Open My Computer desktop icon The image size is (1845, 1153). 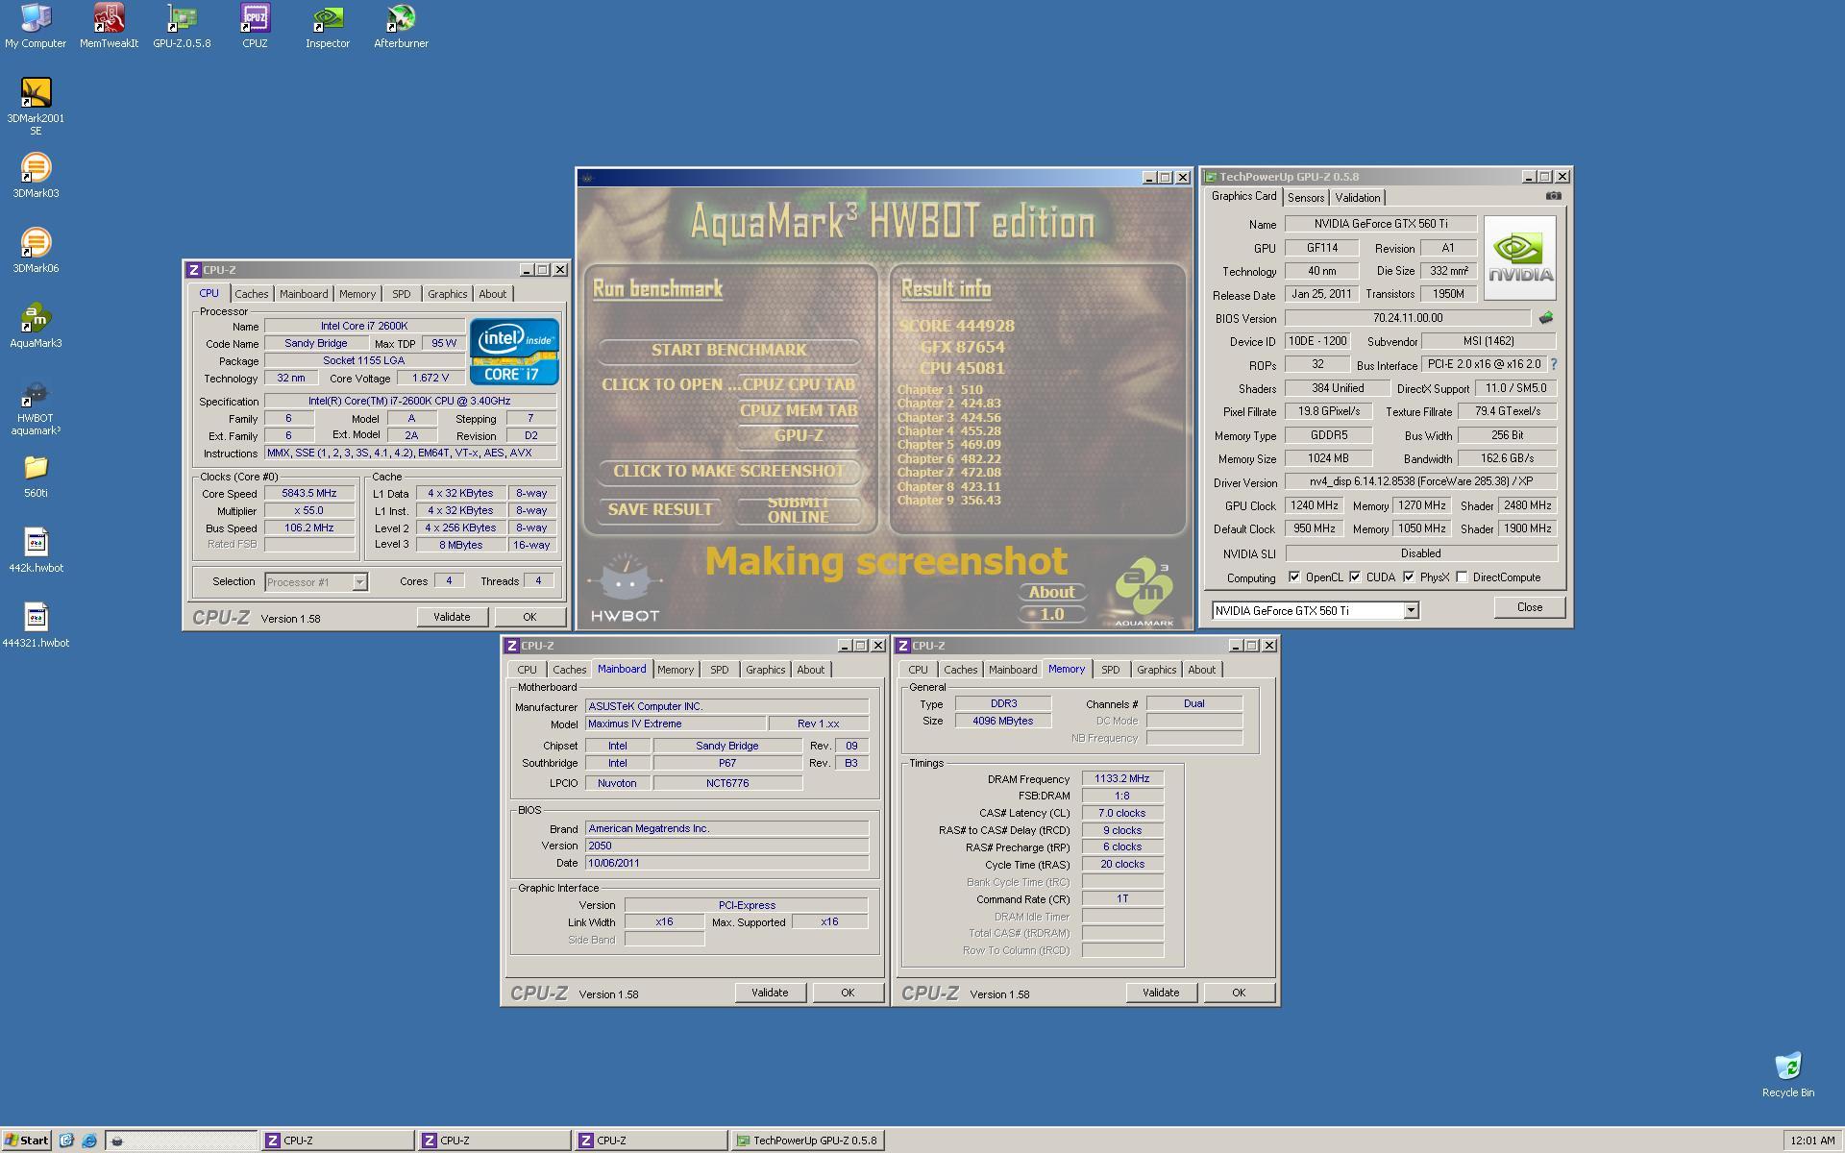click(x=36, y=26)
